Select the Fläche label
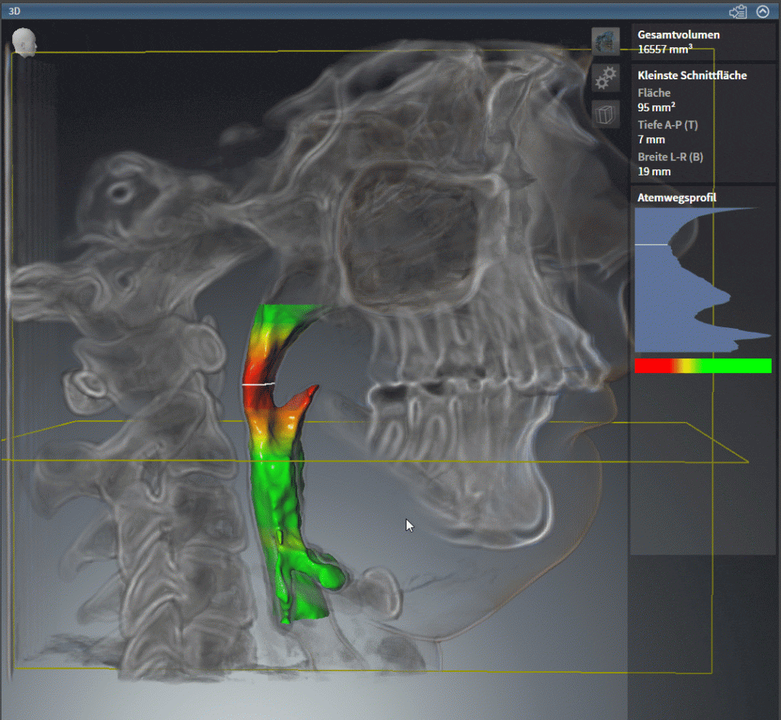This screenshot has width=781, height=720. click(654, 92)
